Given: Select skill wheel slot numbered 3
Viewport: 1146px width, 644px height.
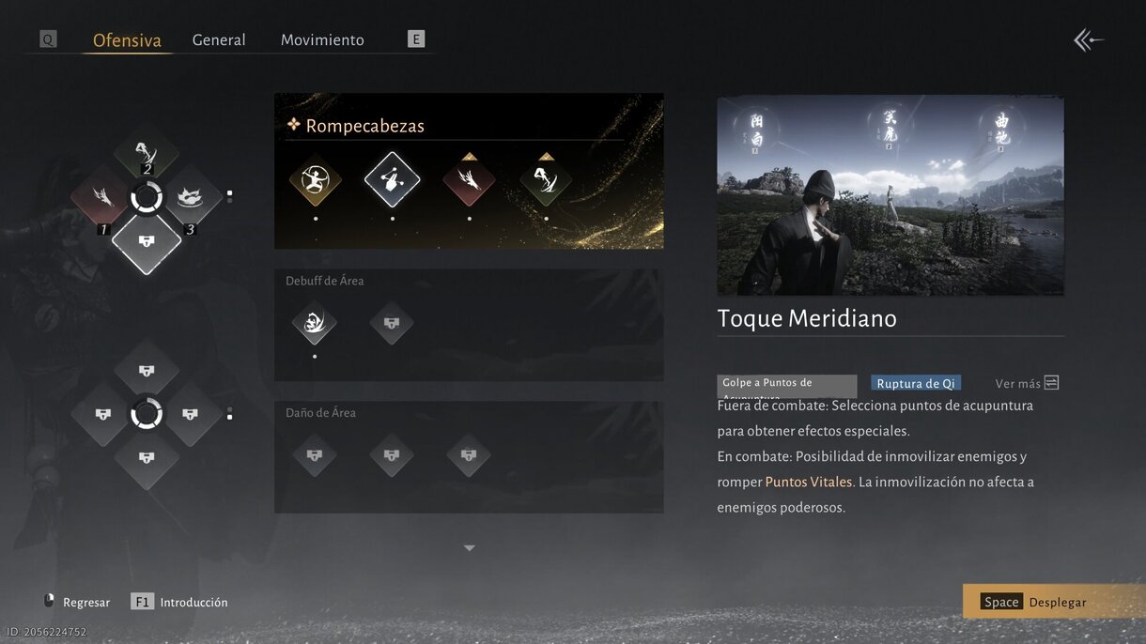Looking at the screenshot, I should [x=192, y=198].
